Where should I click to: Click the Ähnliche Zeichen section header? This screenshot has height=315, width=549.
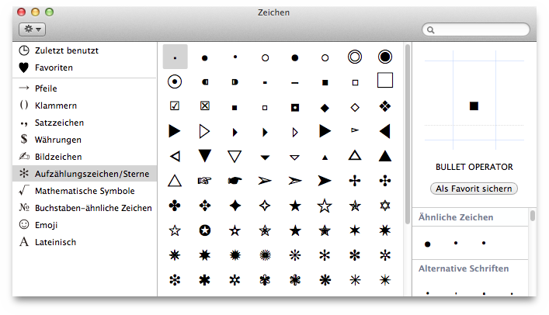[456, 217]
